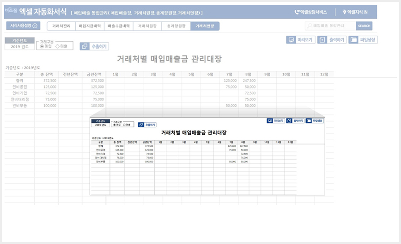Click the 전년잔액 column header

point(70,75)
